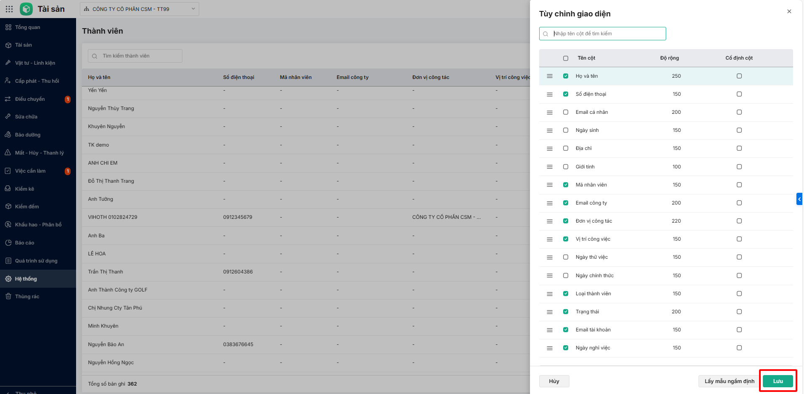This screenshot has width=804, height=394.
Task: Click Lấy mẫu ngầm định button
Action: pos(729,381)
